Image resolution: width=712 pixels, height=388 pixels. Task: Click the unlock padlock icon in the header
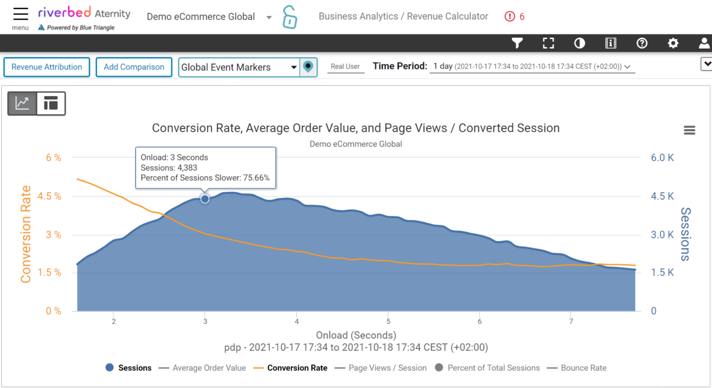(x=289, y=17)
